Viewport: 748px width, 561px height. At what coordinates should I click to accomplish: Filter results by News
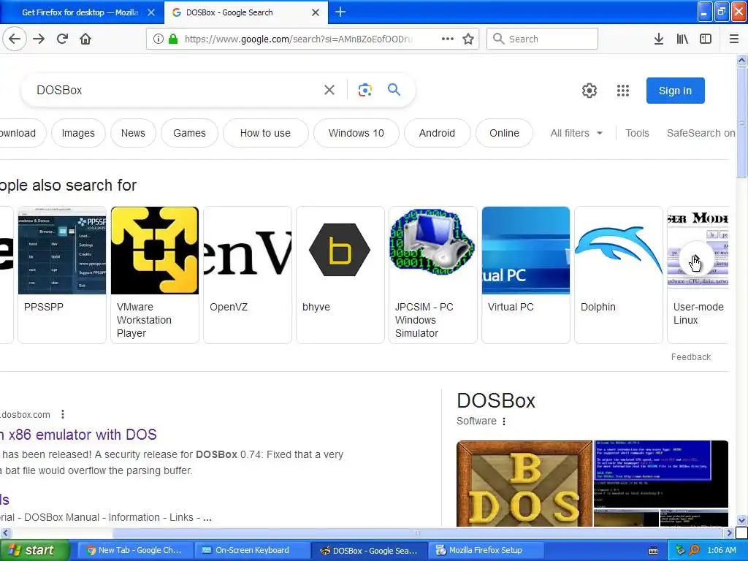click(133, 133)
